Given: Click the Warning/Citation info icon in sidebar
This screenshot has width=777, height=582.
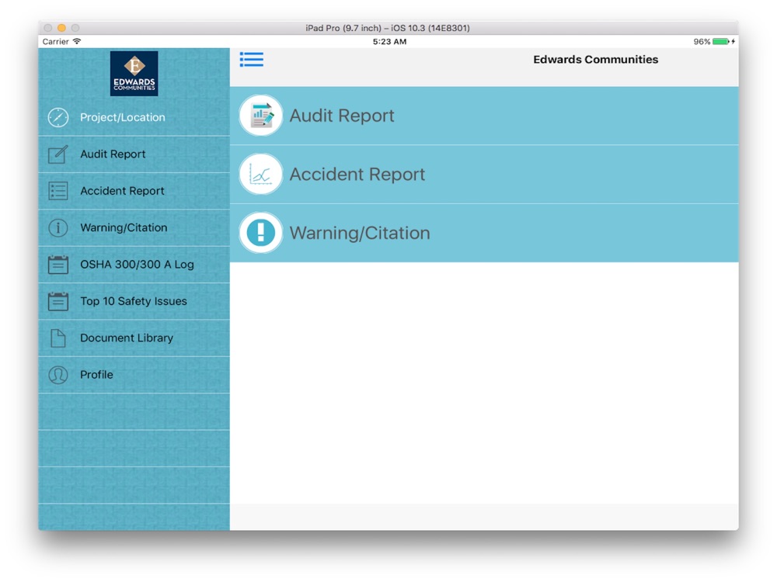Looking at the screenshot, I should click(x=58, y=227).
